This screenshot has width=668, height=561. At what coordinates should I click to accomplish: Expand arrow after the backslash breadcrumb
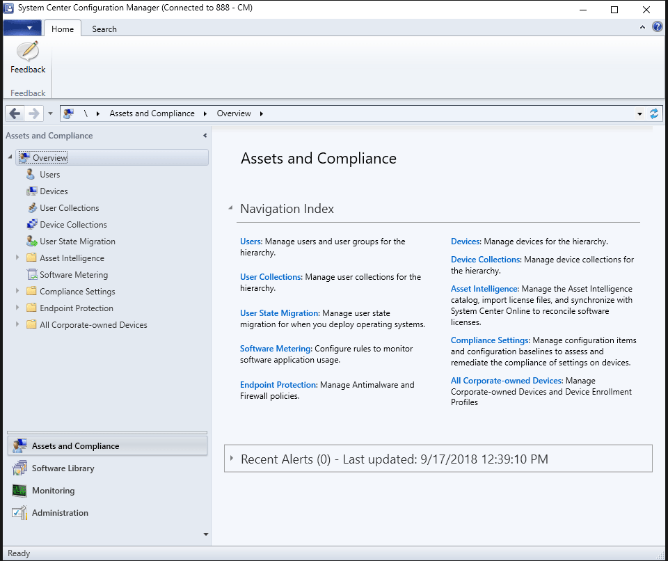[98, 113]
